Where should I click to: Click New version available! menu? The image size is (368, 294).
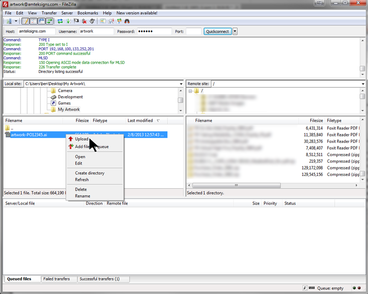137,13
